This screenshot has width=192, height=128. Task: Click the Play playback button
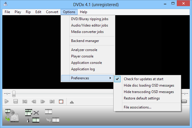click(x=6, y=101)
